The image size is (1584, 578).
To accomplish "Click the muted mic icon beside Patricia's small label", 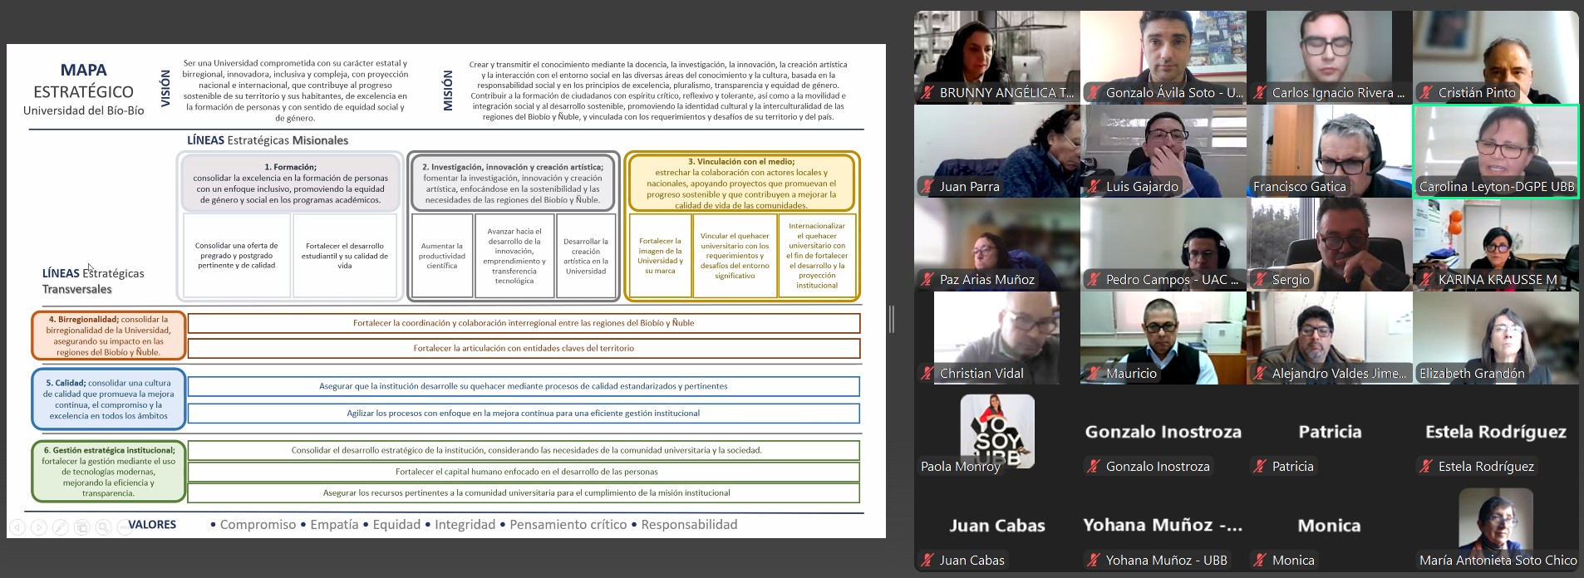I will pyautogui.click(x=1260, y=467).
